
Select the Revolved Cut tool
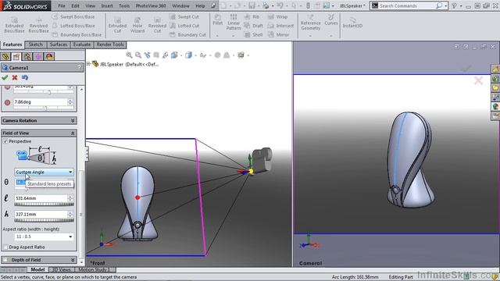157,25
